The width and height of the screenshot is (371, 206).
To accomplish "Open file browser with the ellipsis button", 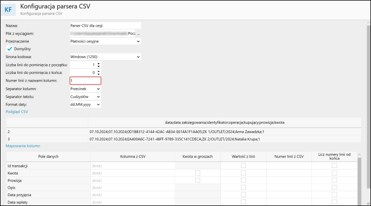I will (x=138, y=34).
